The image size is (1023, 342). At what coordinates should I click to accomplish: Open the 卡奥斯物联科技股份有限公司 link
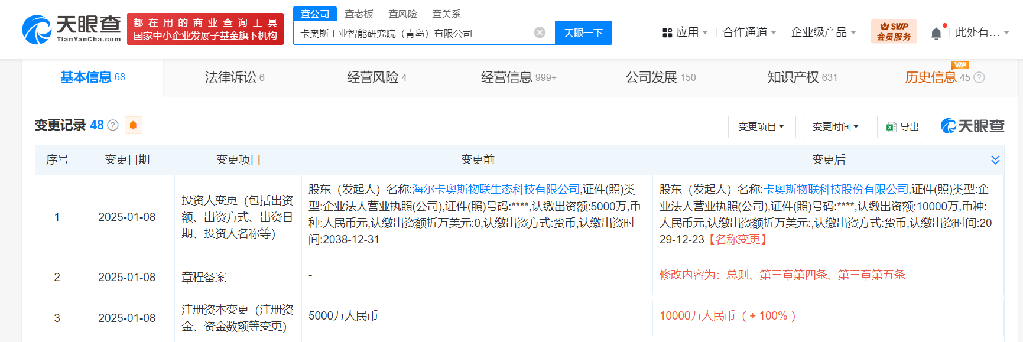tap(836, 190)
